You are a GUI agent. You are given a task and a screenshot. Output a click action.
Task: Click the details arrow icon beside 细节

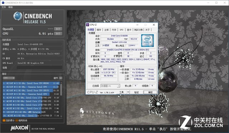(61, 78)
